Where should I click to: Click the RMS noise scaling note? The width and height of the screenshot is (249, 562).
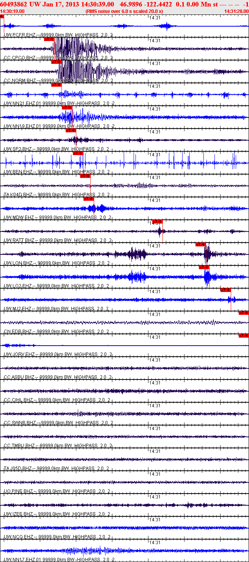click(124, 11)
